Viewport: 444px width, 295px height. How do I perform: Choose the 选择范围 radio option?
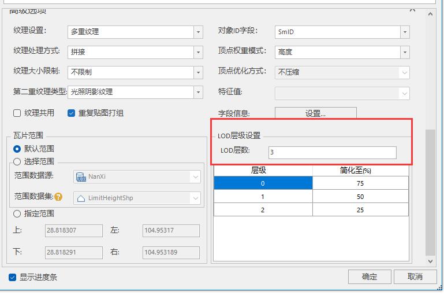(x=17, y=161)
